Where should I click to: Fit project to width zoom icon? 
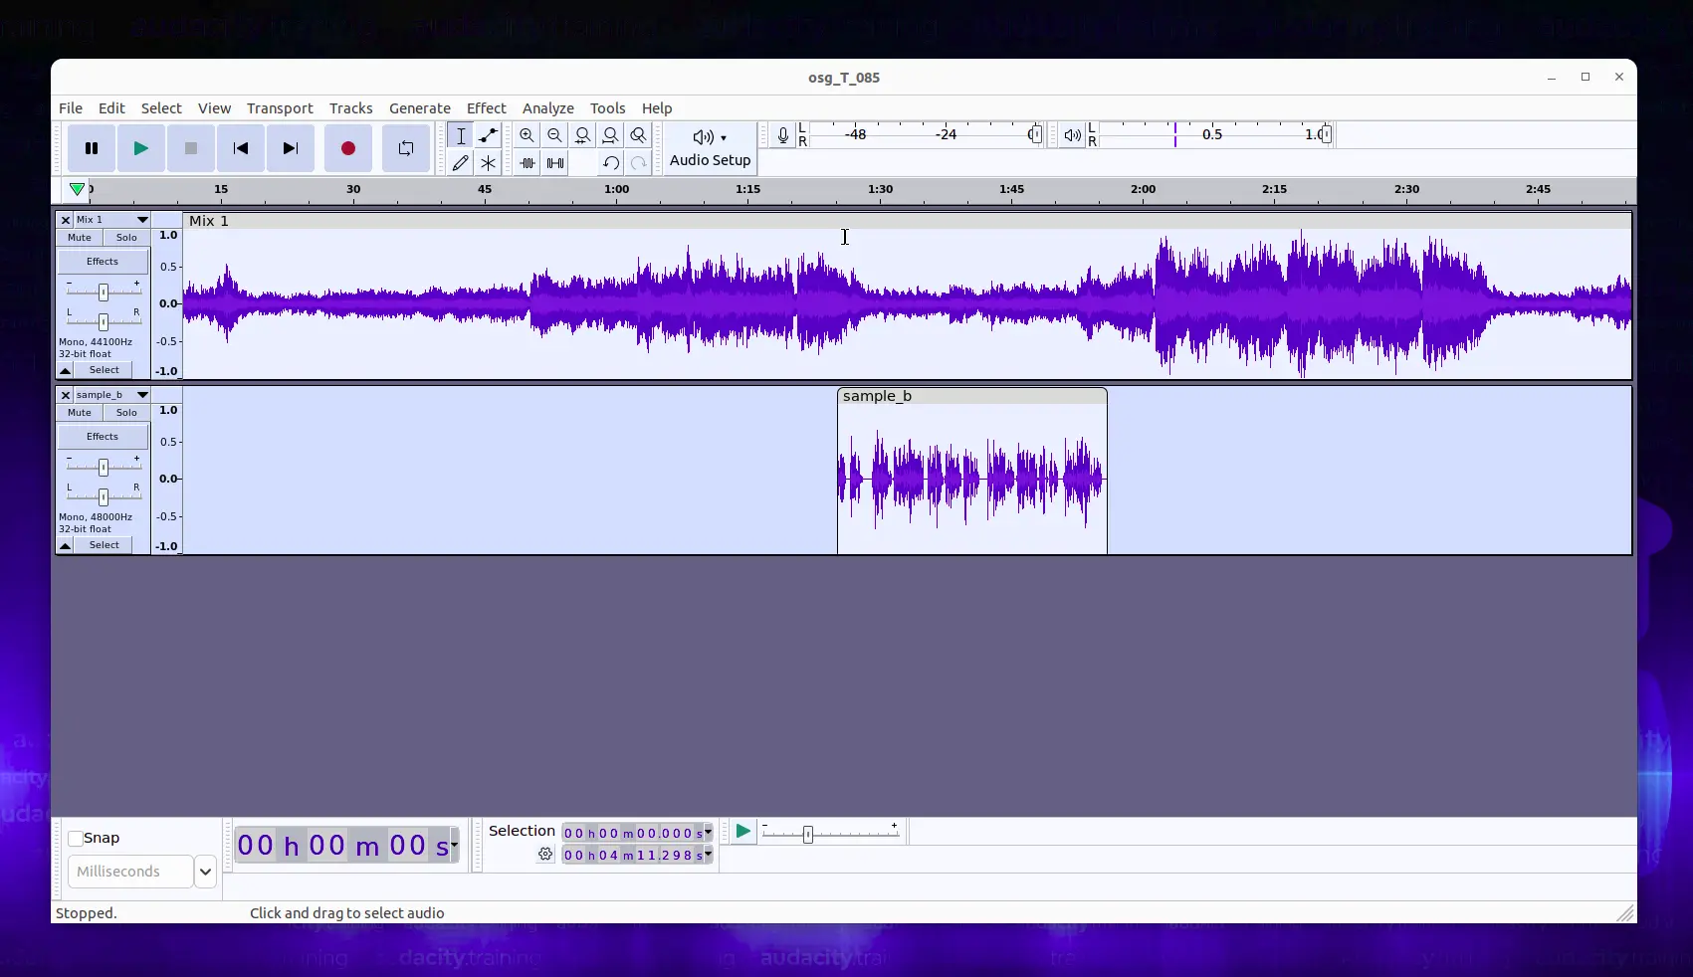pos(611,135)
